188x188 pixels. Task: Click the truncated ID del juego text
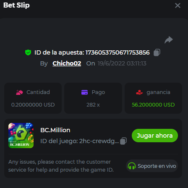pyautogui.click(x=79, y=141)
